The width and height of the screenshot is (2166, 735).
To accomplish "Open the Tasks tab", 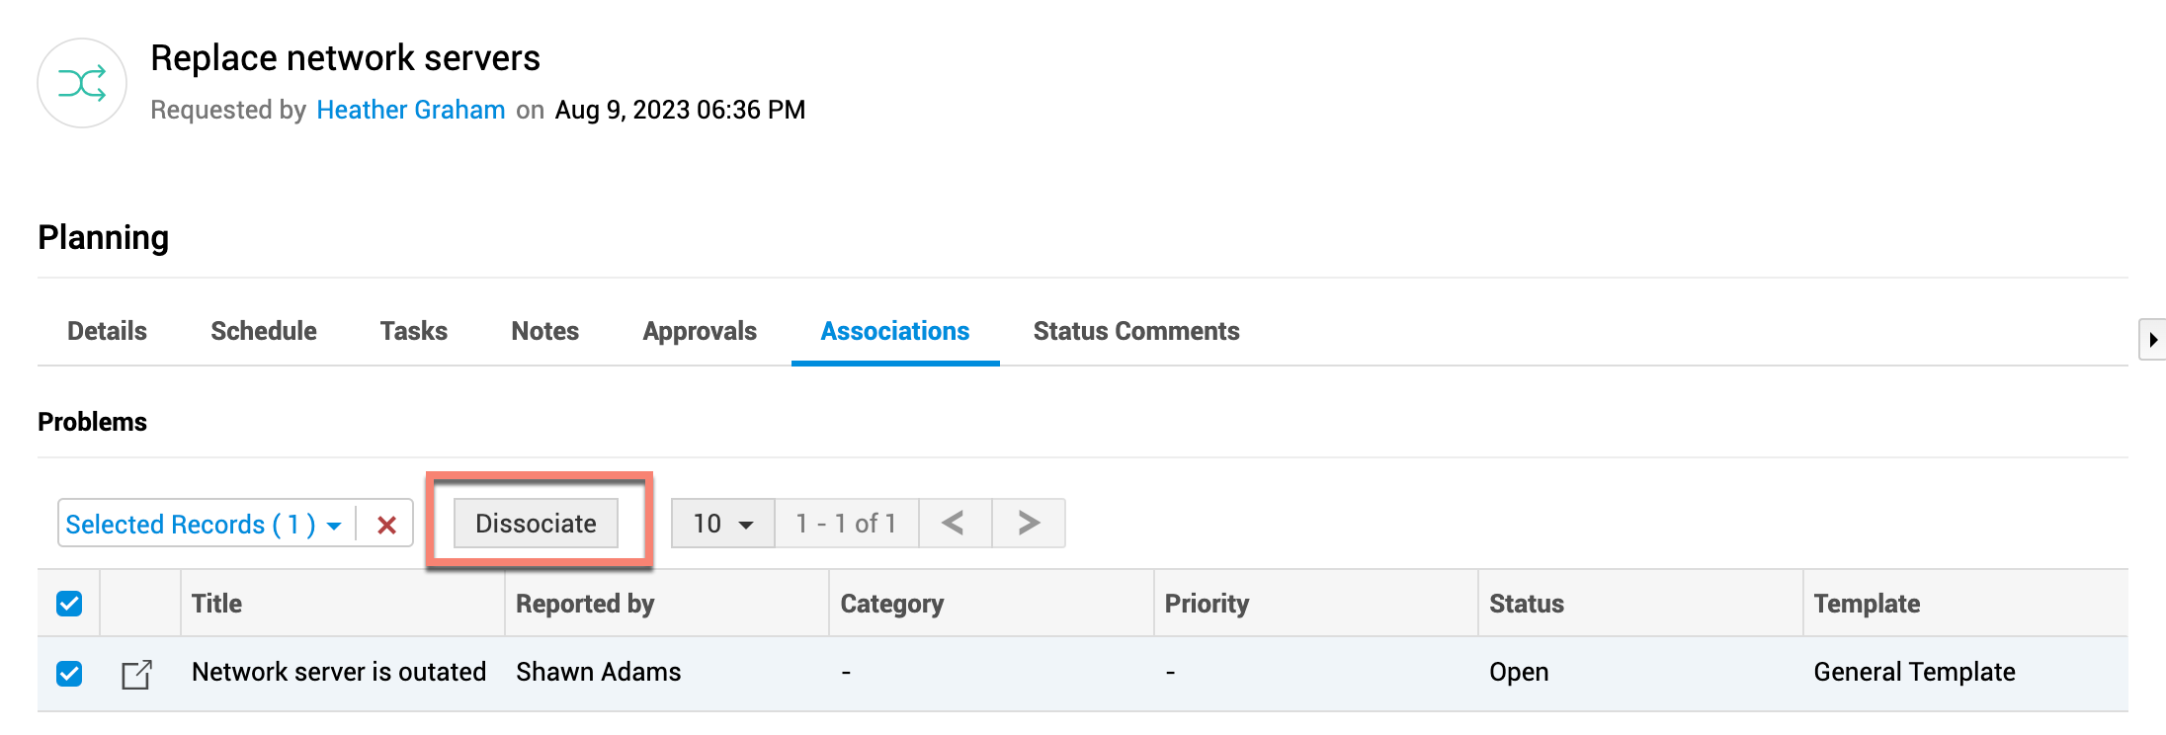I will coord(414,331).
